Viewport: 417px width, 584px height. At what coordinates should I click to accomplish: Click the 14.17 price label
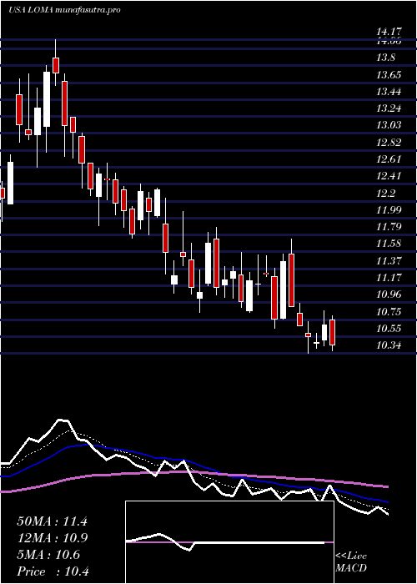point(388,32)
